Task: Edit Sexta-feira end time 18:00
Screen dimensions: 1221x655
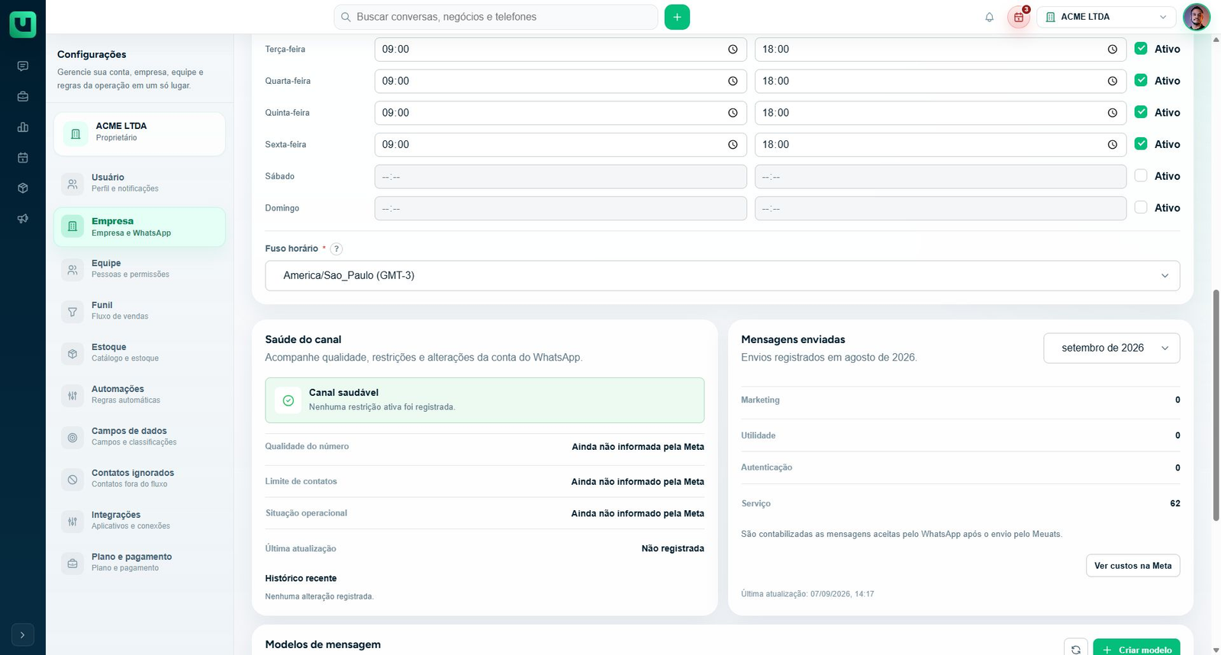Action: click(x=940, y=145)
